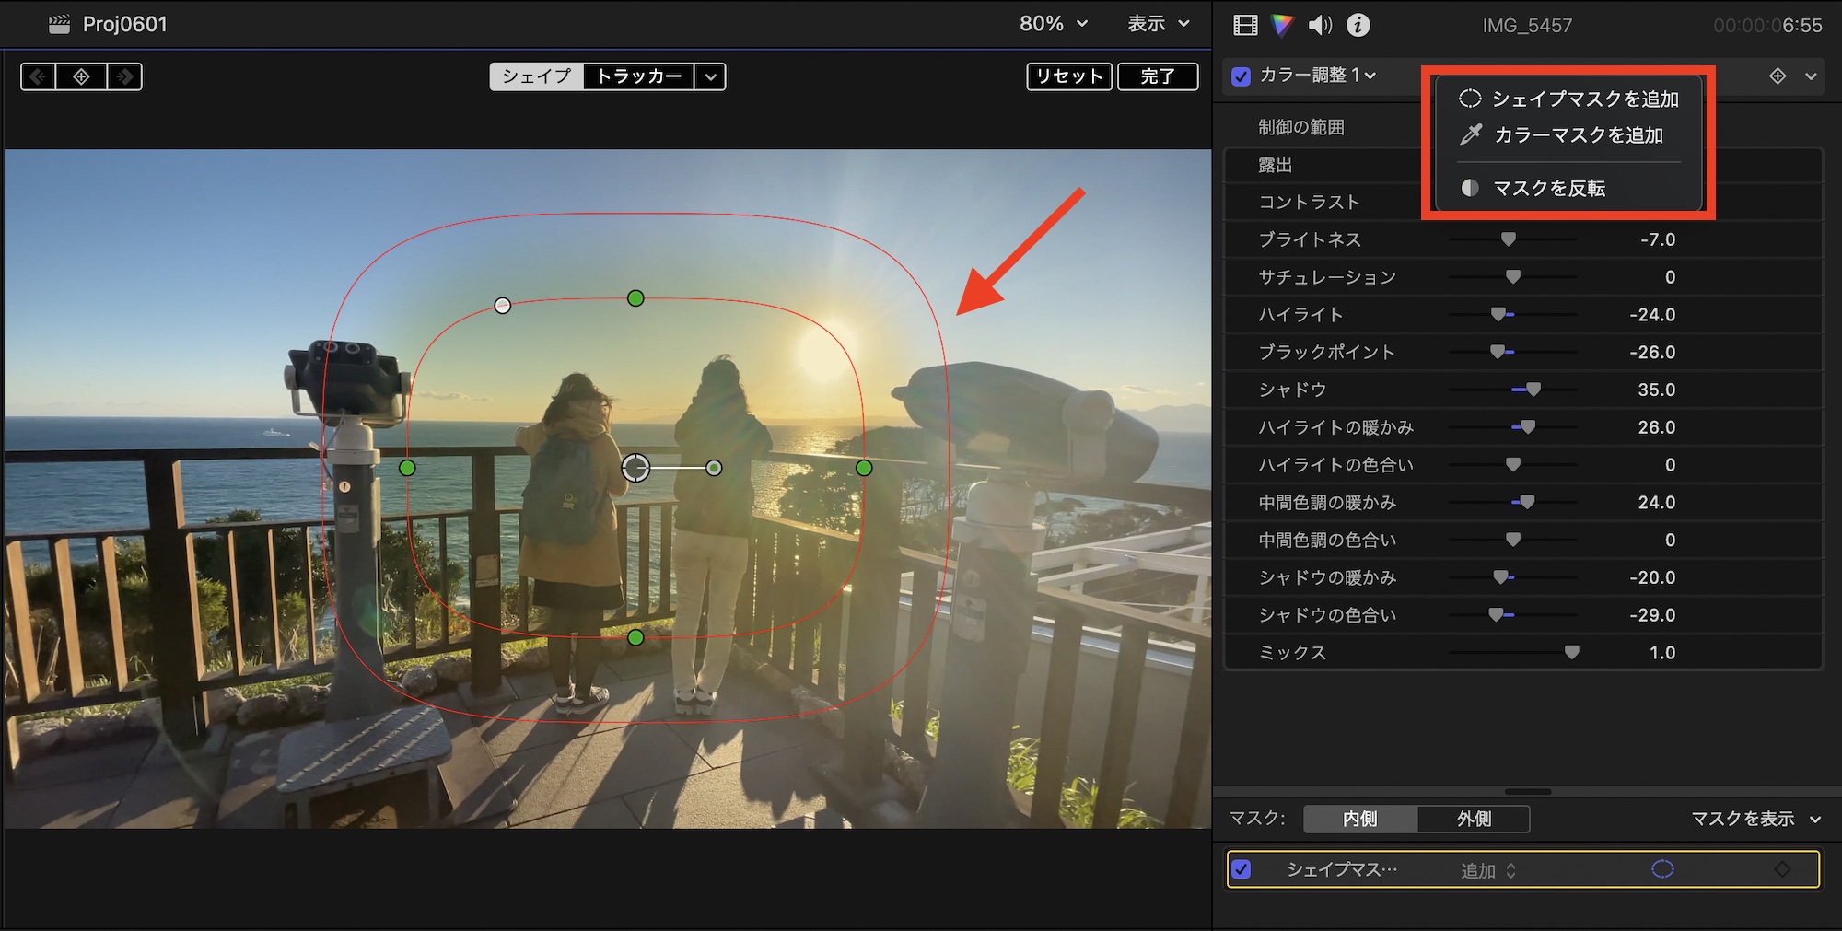Click the ミックス value 1.0
1842x931 pixels.
pos(1662,652)
